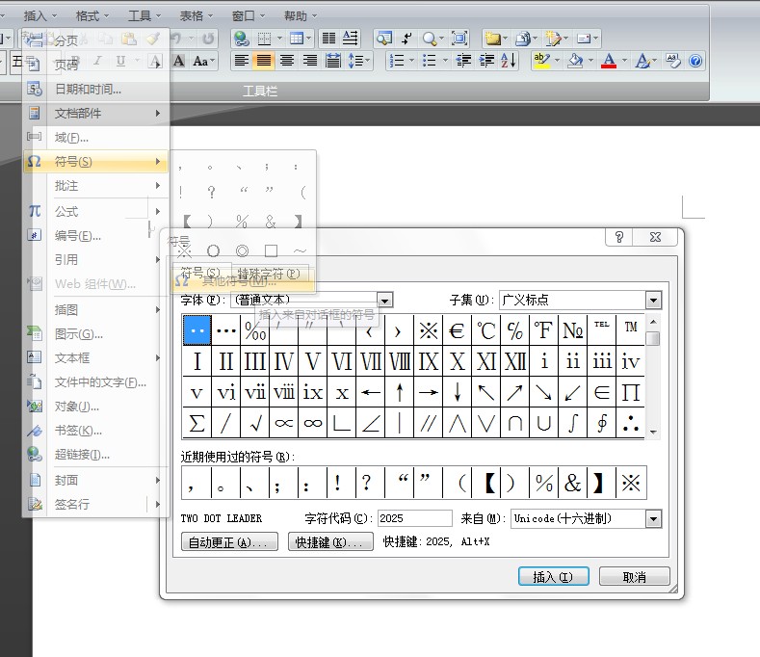Click the sort (A-Z) toolbar icon
The height and width of the screenshot is (657, 760).
[508, 61]
